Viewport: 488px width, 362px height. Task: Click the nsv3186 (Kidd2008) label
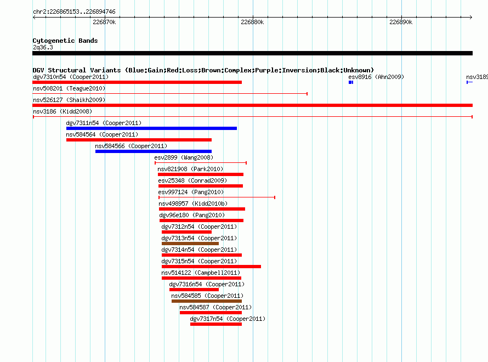coord(63,111)
